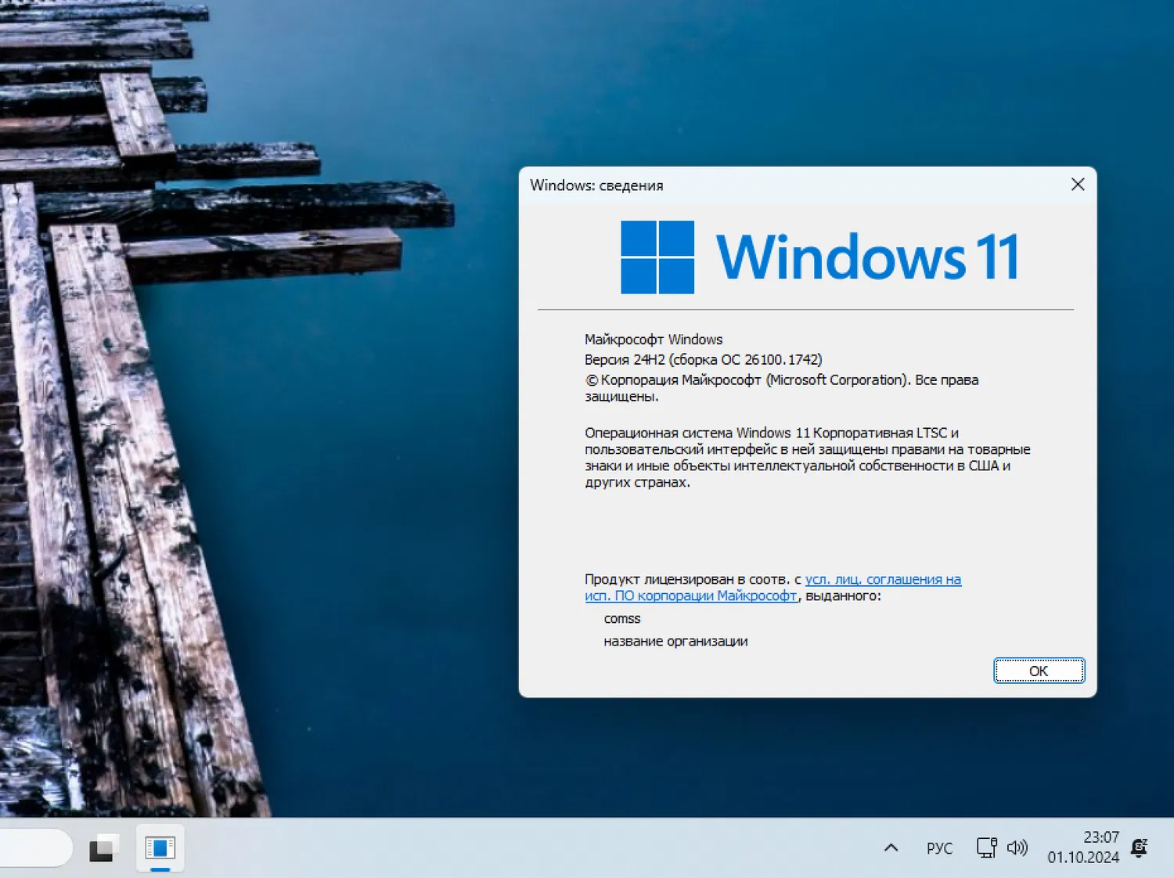Open the clock showing 23:07 01.10.2024

pyautogui.click(x=1083, y=847)
